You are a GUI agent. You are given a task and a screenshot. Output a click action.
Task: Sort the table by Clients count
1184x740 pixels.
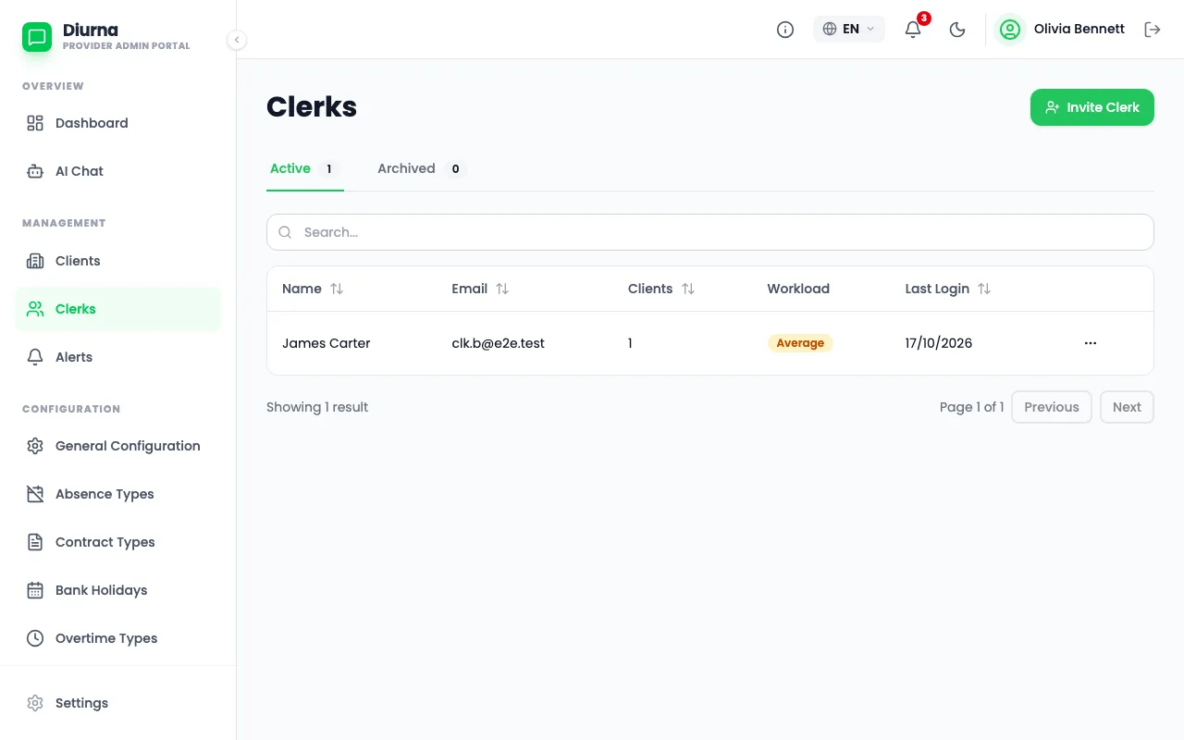tap(661, 289)
